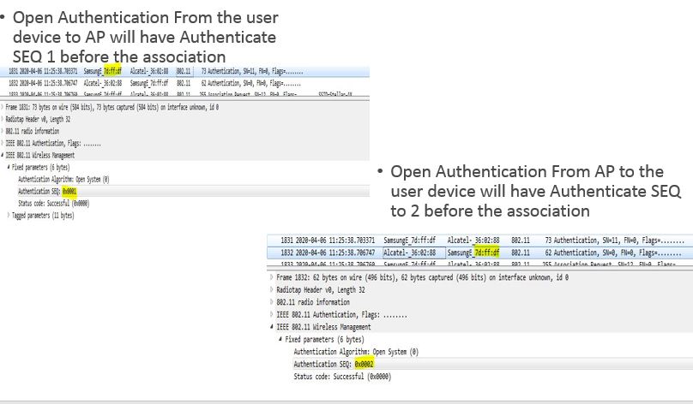Screen dimensions: 693x404
Task: Select Authentication Algorithm row under Frame 1832
Action: tap(356, 352)
